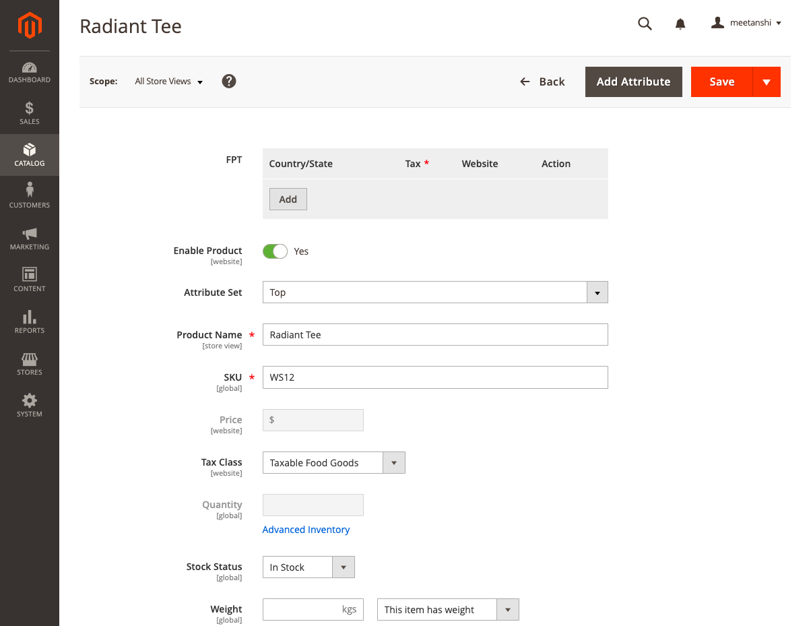Click the Magento logo

pos(30,26)
